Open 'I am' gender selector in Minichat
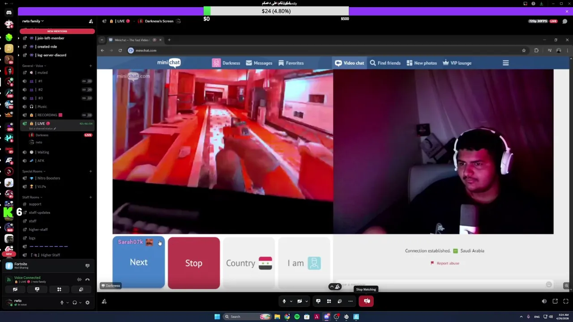This screenshot has height=322, width=573. pyautogui.click(x=304, y=263)
